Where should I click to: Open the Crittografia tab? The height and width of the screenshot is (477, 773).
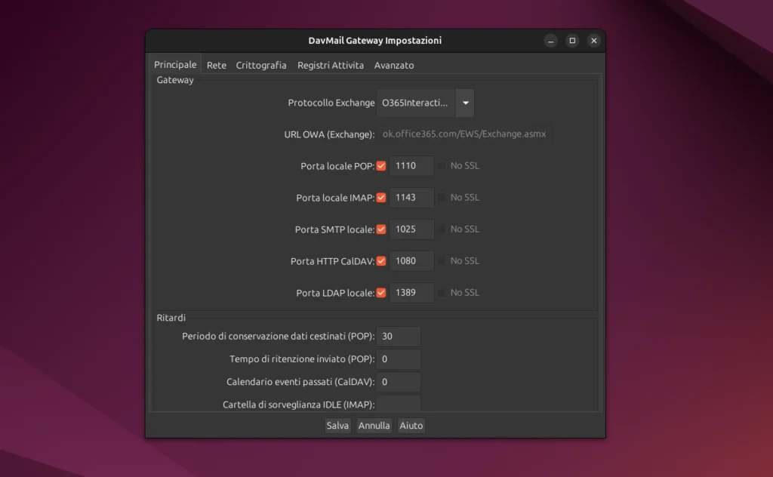pos(261,66)
